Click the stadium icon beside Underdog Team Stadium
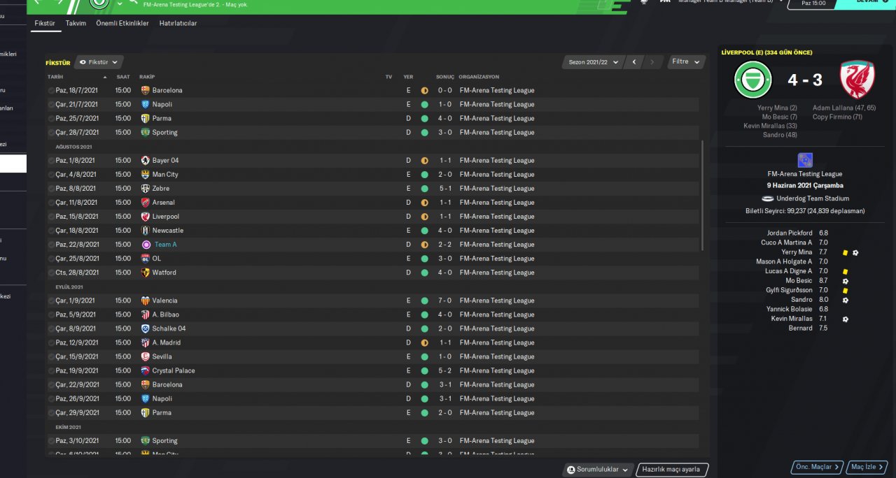 (x=768, y=199)
